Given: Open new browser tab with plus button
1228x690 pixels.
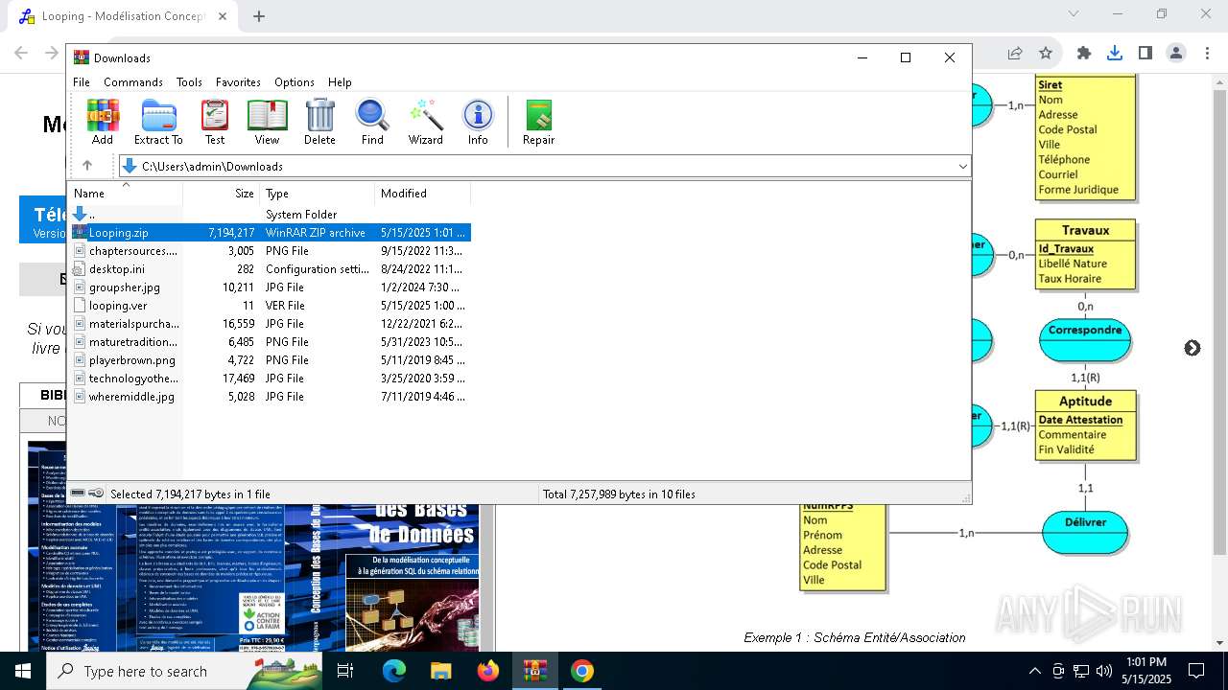Looking at the screenshot, I should point(259,16).
